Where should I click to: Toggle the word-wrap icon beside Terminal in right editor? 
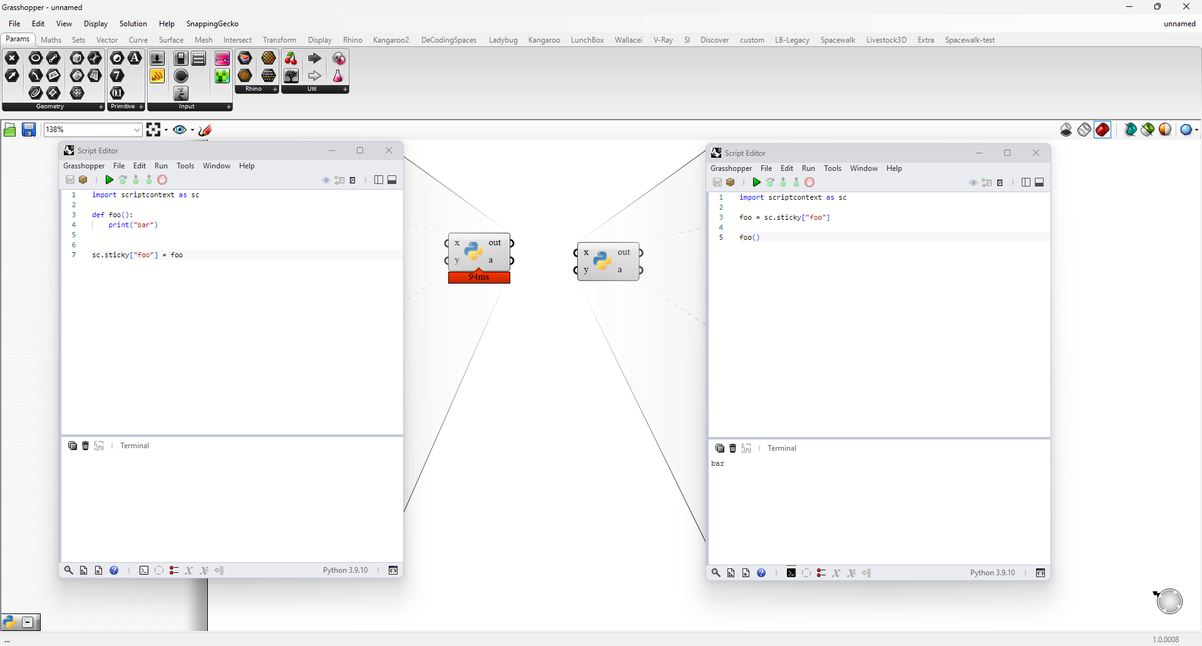click(x=746, y=448)
